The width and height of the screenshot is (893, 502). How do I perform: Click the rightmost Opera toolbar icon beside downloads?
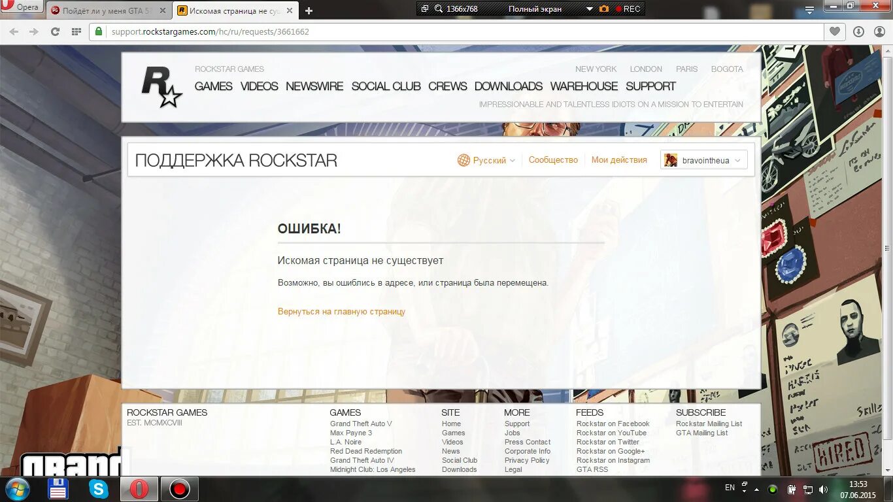point(879,31)
